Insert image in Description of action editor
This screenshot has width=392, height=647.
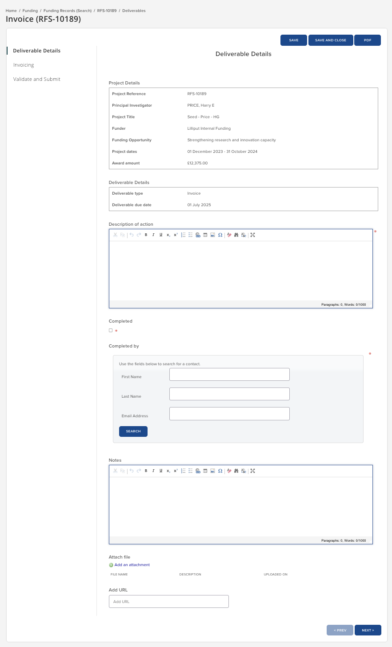212,235
